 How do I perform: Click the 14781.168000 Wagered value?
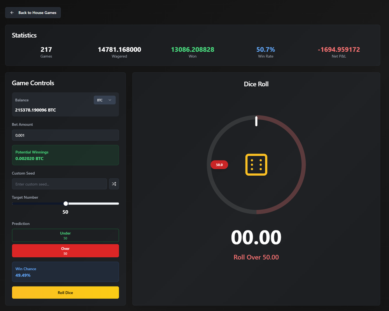pos(119,50)
